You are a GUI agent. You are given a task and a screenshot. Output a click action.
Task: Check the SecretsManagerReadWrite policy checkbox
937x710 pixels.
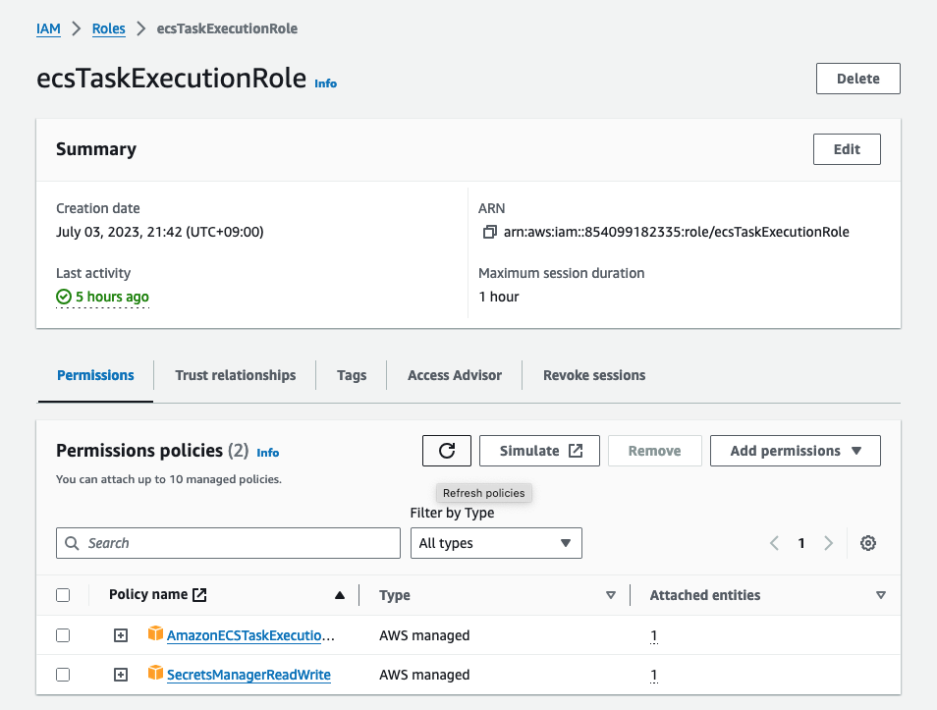63,675
